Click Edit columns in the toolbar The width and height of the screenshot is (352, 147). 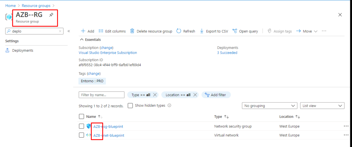pyautogui.click(x=112, y=31)
